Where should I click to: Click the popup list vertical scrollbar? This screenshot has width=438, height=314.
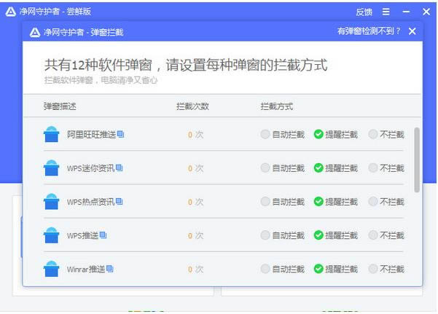click(417, 160)
